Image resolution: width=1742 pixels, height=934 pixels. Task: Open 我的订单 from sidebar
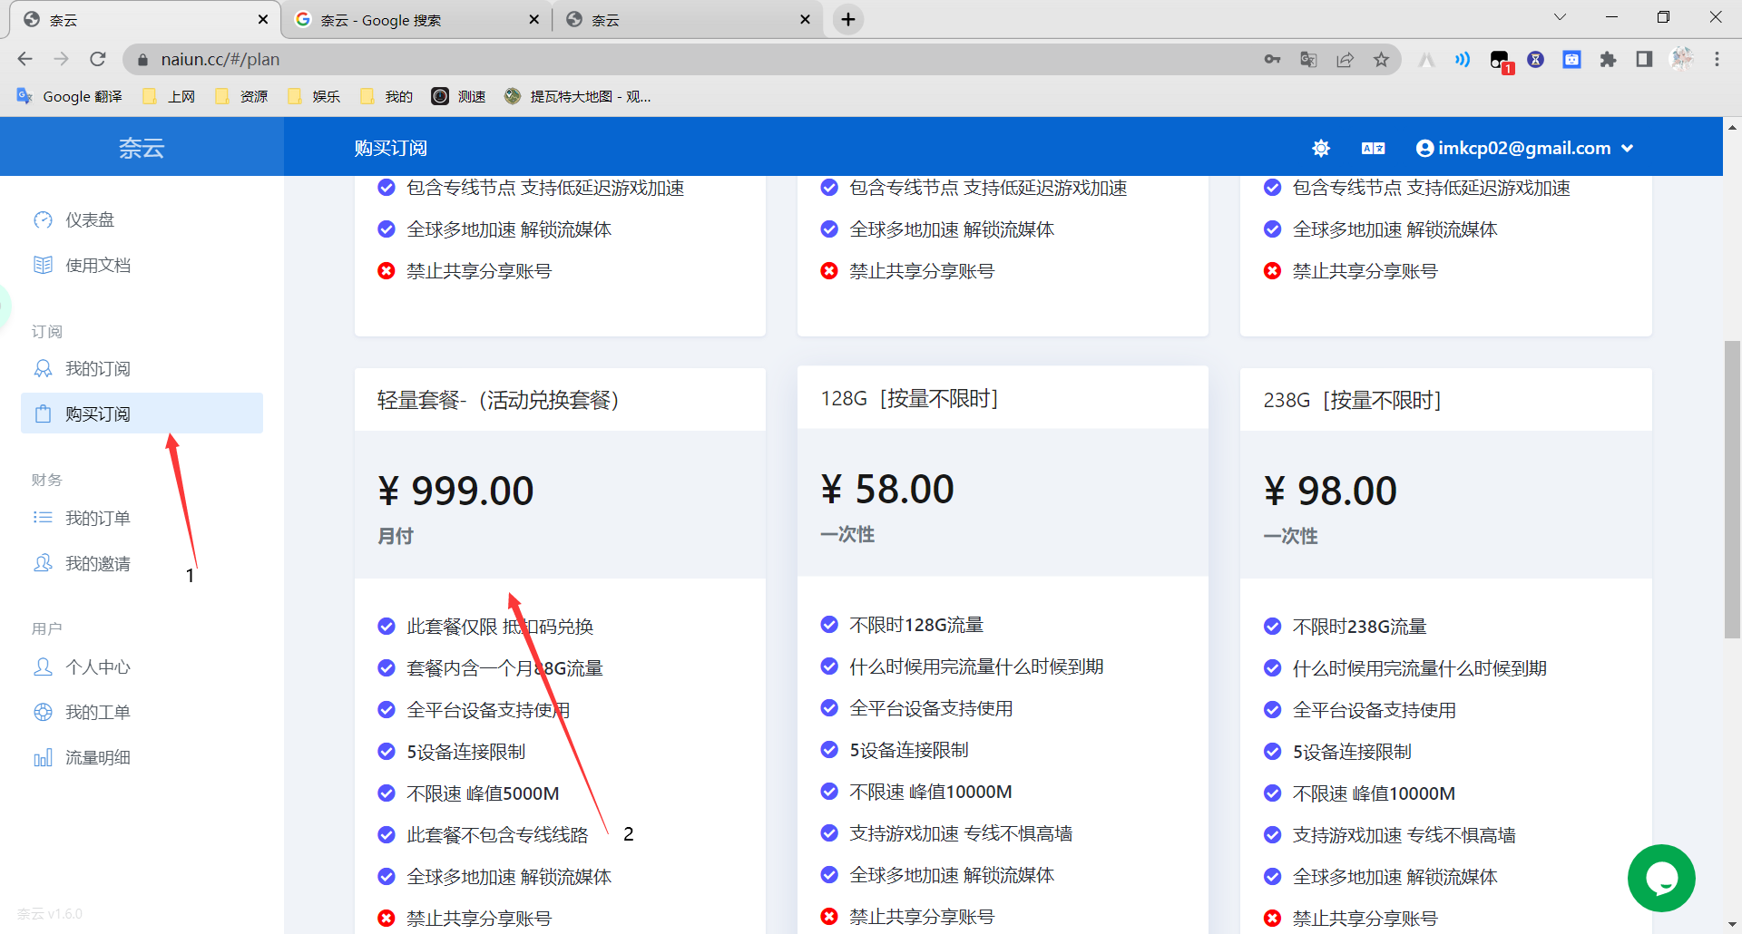tap(97, 518)
